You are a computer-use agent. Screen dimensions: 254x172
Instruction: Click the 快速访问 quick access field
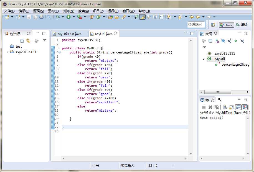196,25
